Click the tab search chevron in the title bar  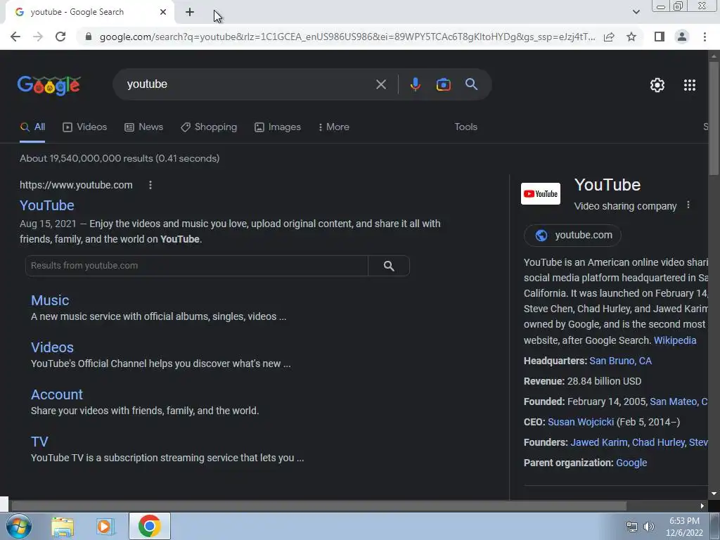click(x=636, y=12)
